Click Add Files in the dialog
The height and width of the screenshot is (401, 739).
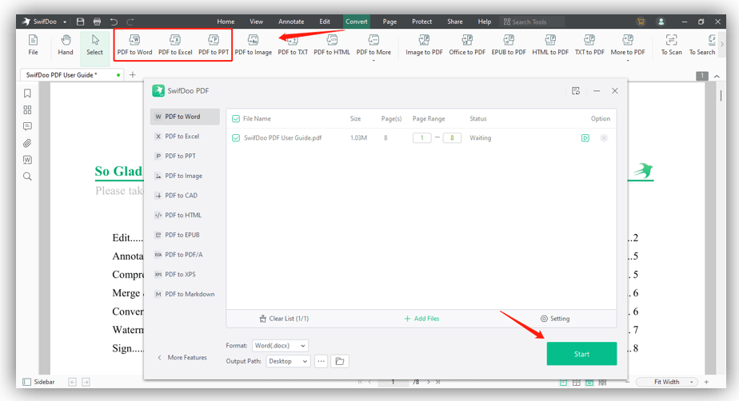421,319
